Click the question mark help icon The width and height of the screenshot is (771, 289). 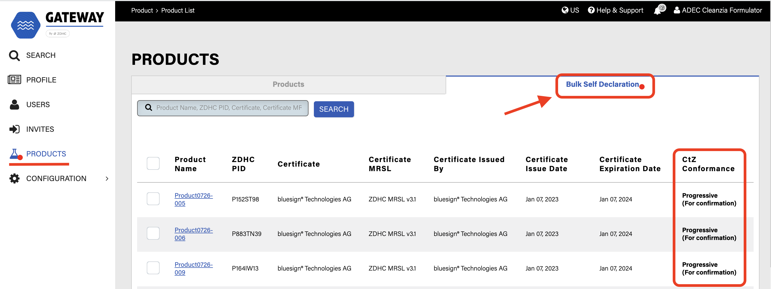point(591,10)
